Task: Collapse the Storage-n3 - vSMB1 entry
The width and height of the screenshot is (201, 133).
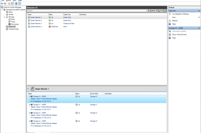Action: pos(29,96)
